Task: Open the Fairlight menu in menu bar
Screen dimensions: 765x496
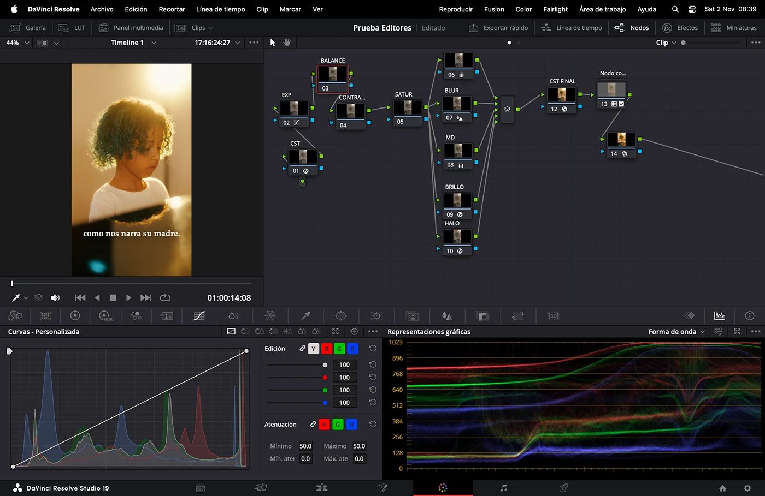Action: [555, 9]
